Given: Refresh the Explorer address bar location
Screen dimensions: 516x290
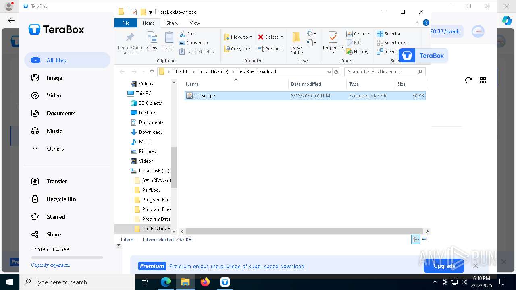Looking at the screenshot, I should pos(336,72).
